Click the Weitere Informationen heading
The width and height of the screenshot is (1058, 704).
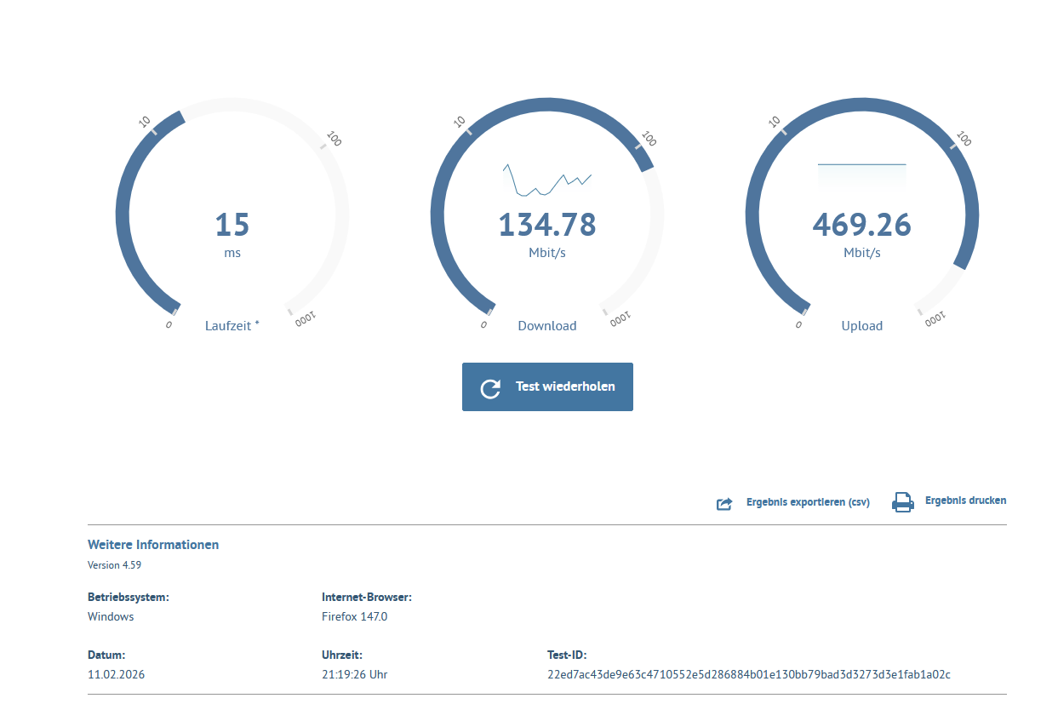153,545
